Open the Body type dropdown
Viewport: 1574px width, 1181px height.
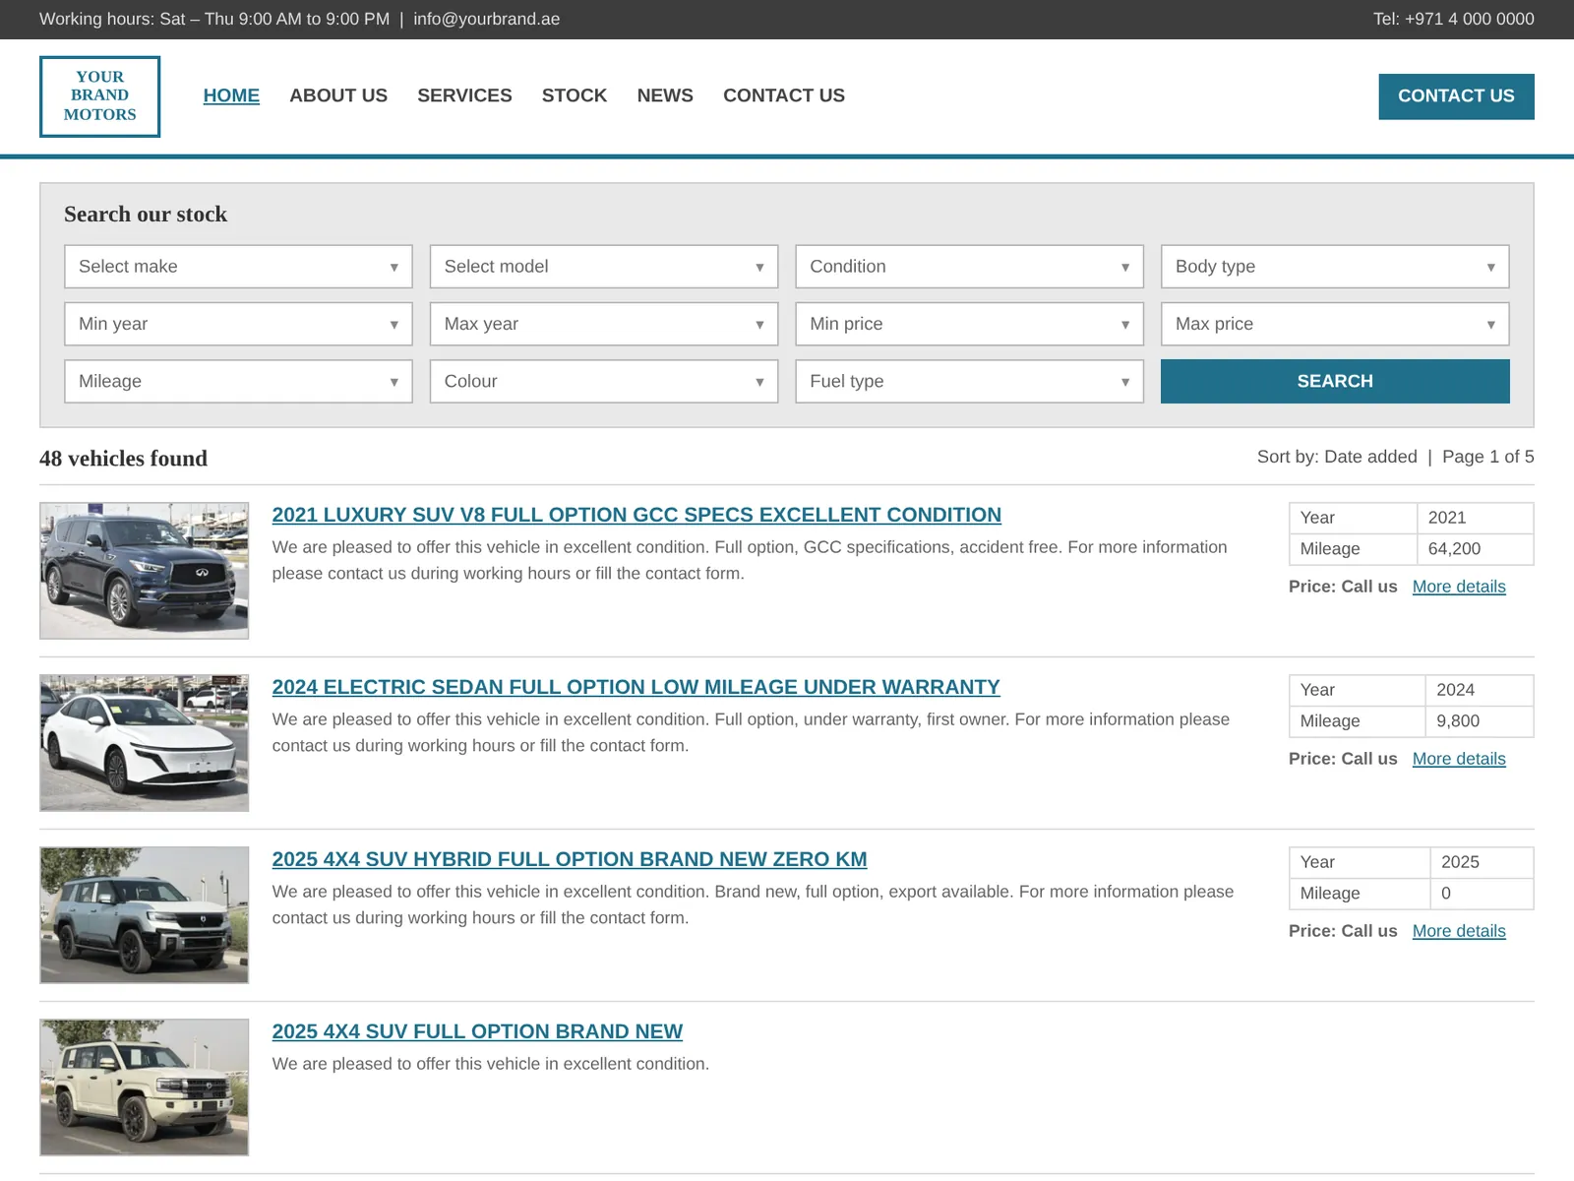[x=1335, y=267]
